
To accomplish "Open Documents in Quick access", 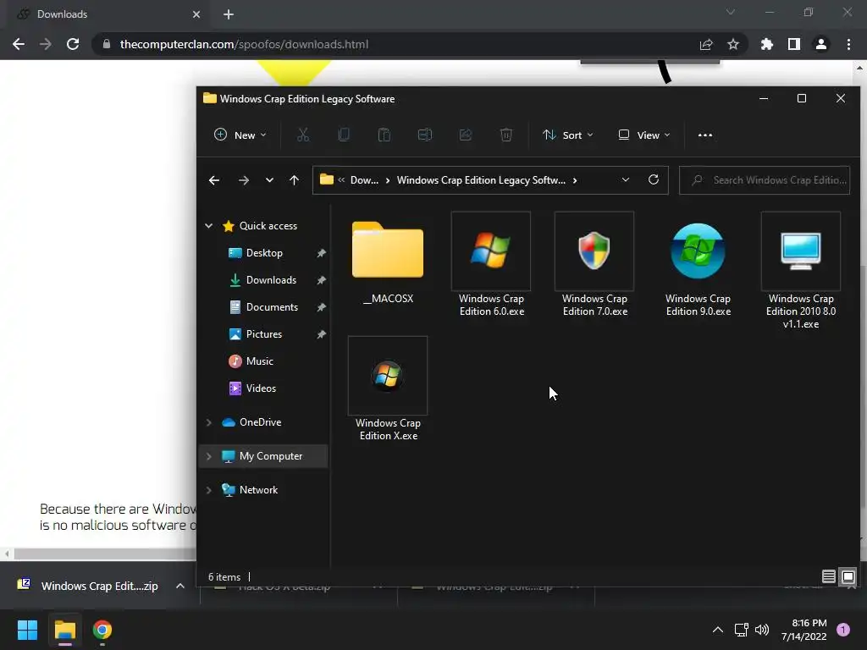I will [272, 306].
